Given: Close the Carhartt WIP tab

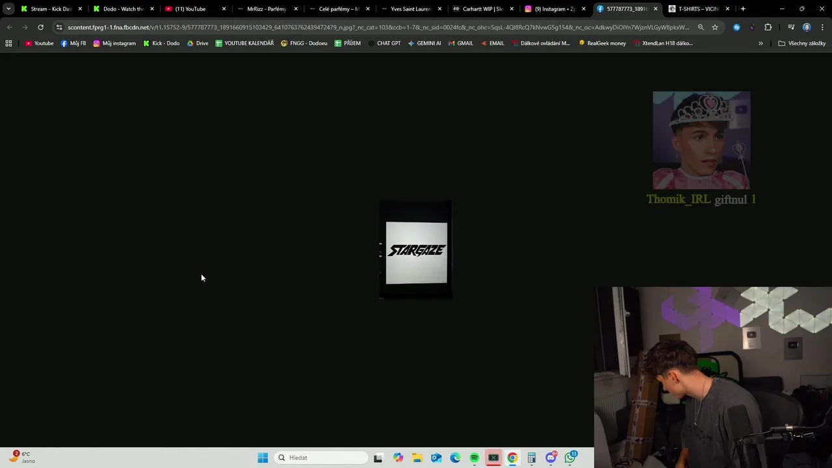Looking at the screenshot, I should point(512,9).
